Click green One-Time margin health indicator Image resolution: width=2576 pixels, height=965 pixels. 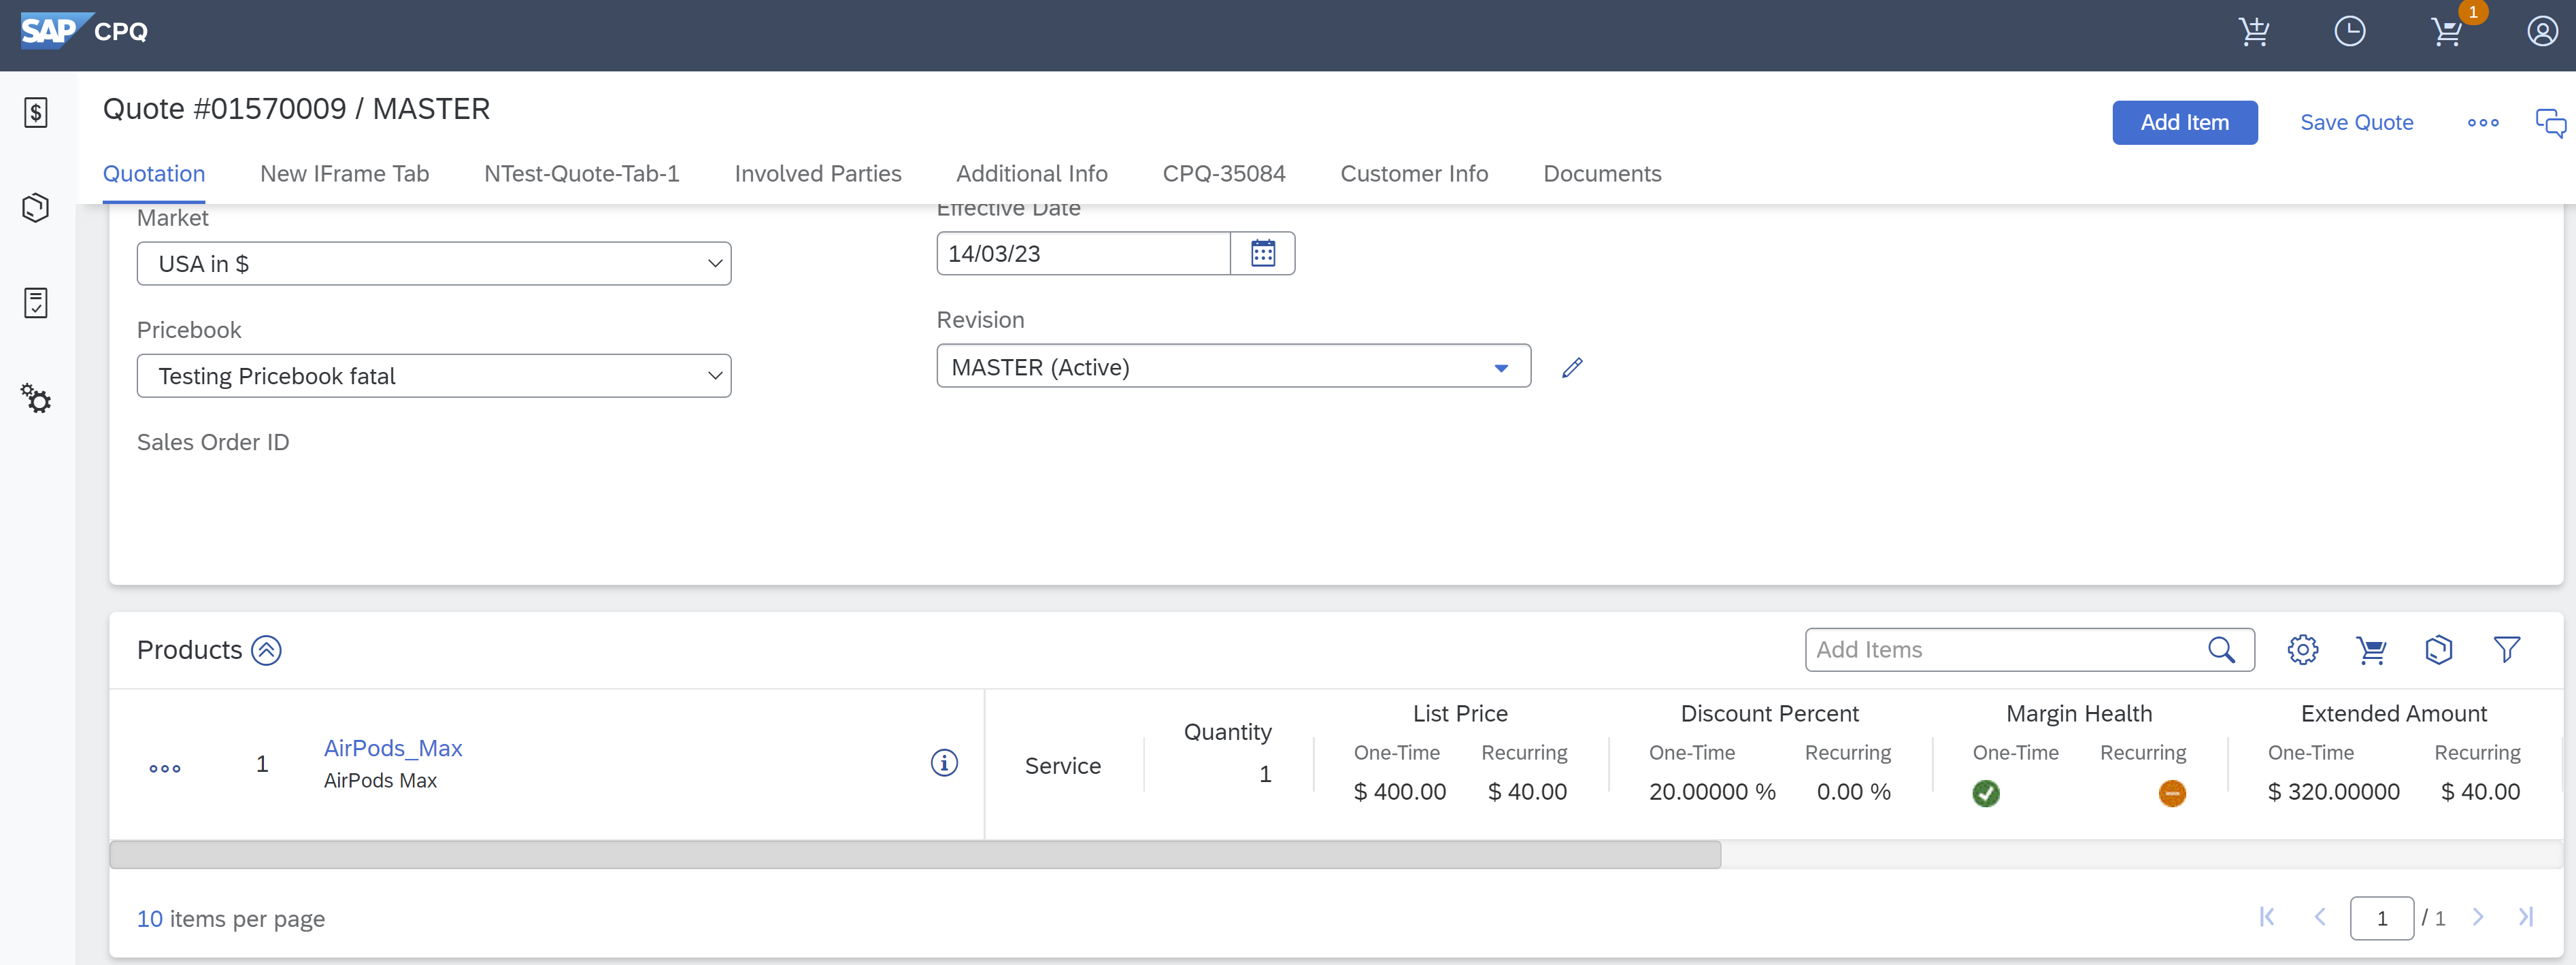click(x=1986, y=793)
